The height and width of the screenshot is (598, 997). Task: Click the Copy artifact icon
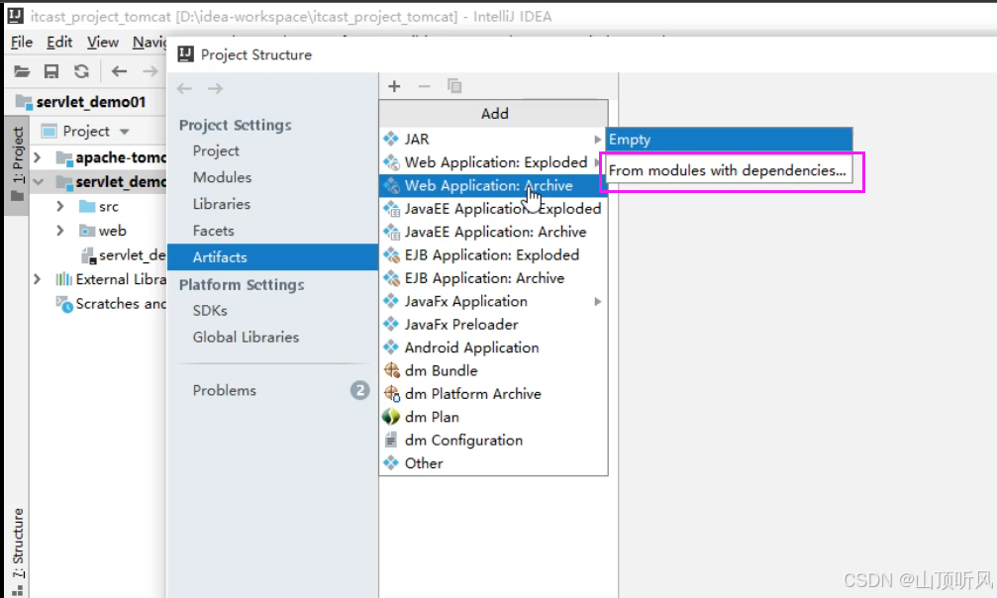point(454,86)
